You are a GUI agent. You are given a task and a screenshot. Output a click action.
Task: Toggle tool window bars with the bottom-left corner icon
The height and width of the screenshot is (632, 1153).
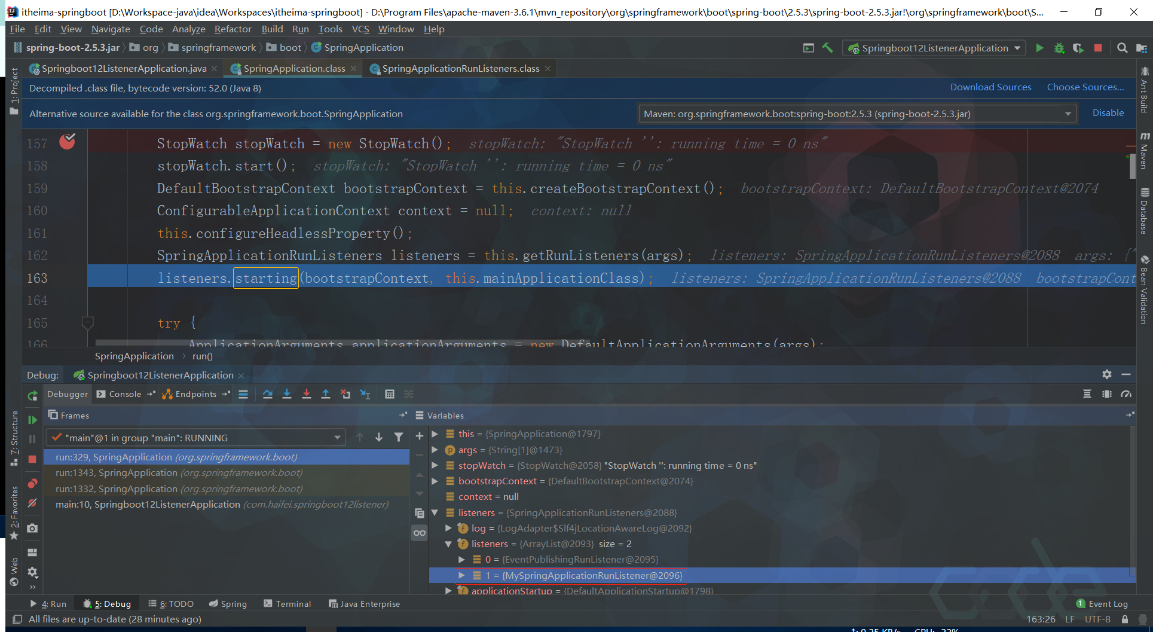(17, 619)
